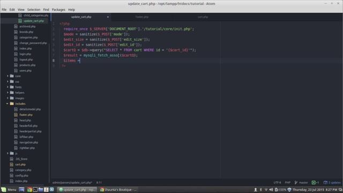Open the Find menu

pyautogui.click(x=46, y=10)
